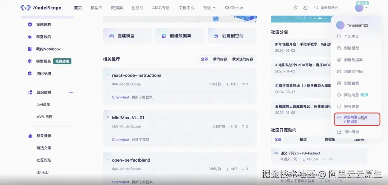Click the 创建数据集 card icon
This screenshot has height=185, width=388.
click(163, 36)
